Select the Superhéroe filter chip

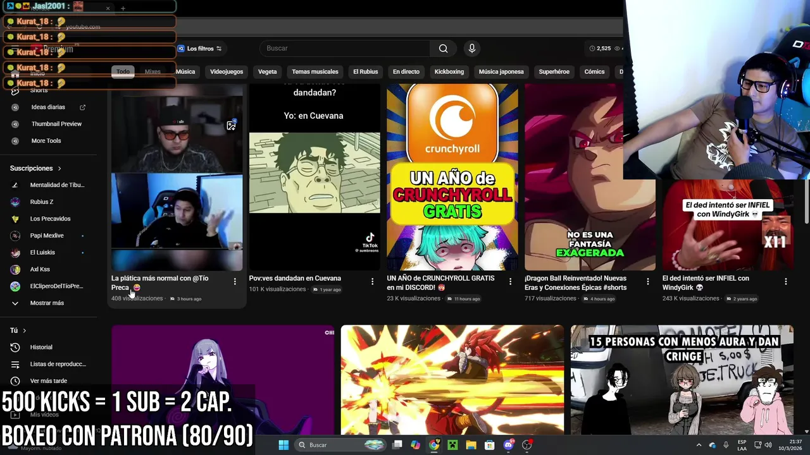pos(554,71)
